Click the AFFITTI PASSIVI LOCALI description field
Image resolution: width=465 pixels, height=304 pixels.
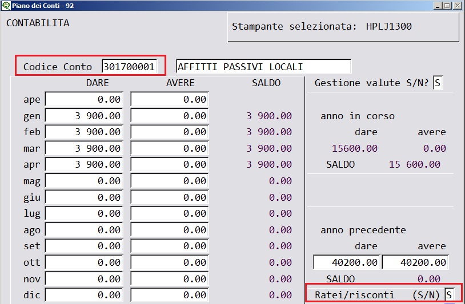click(264, 67)
